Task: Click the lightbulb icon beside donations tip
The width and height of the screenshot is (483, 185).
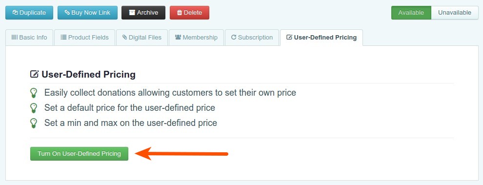Action: click(x=34, y=93)
